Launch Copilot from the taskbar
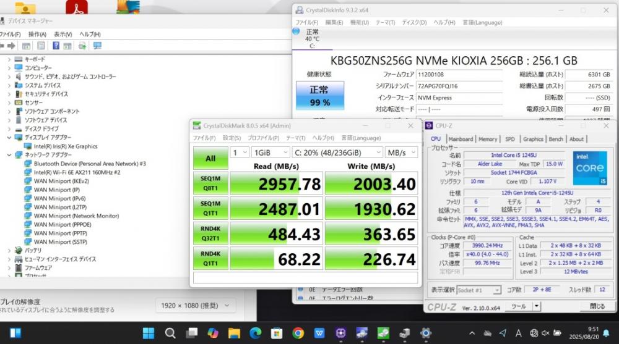The height and width of the screenshot is (344, 619). (213, 334)
